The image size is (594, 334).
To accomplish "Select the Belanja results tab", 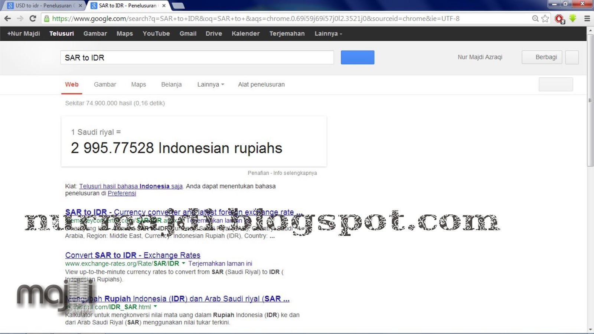I will [172, 84].
